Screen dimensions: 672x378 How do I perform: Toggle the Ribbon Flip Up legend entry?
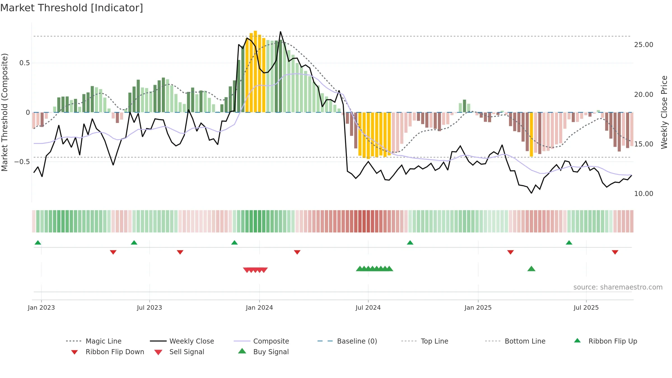(605, 341)
